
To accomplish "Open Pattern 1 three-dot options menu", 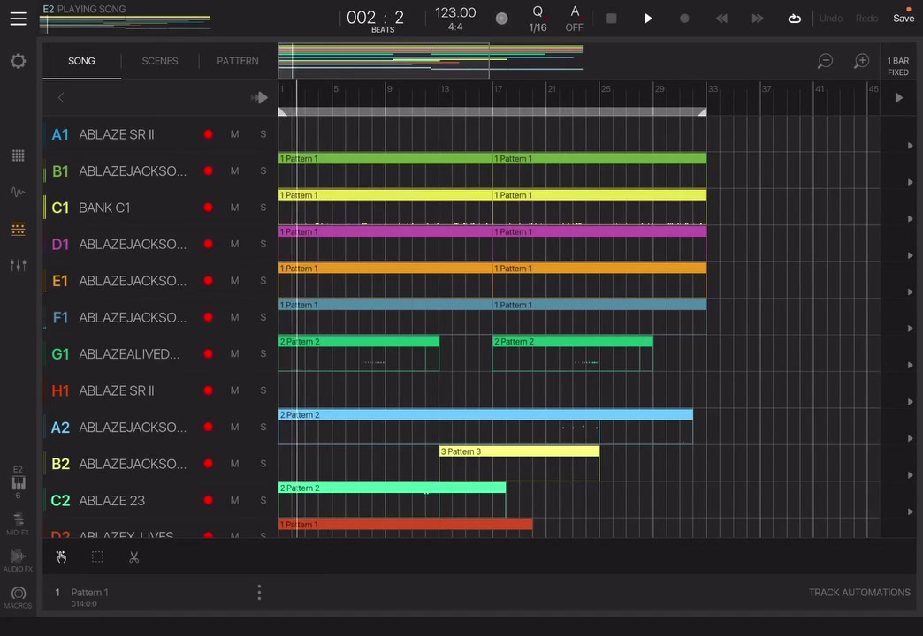I will click(x=259, y=593).
